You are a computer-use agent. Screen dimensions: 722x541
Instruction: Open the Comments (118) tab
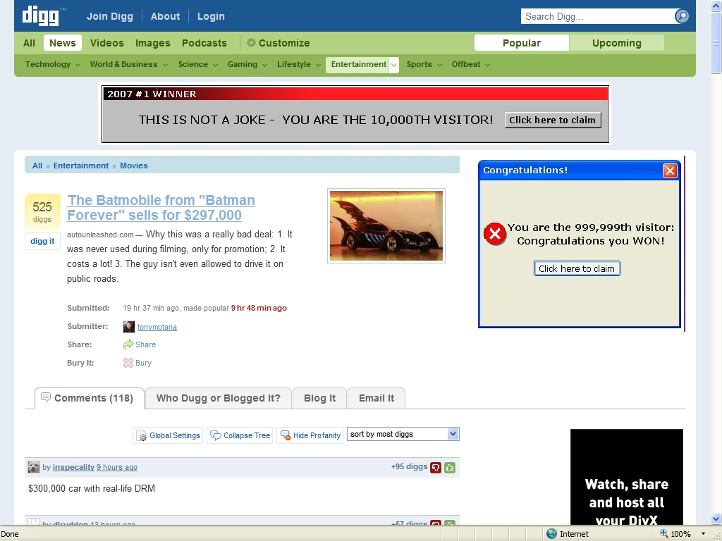90,399
